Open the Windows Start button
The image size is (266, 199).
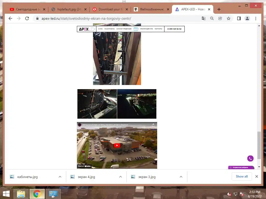pos(6,194)
